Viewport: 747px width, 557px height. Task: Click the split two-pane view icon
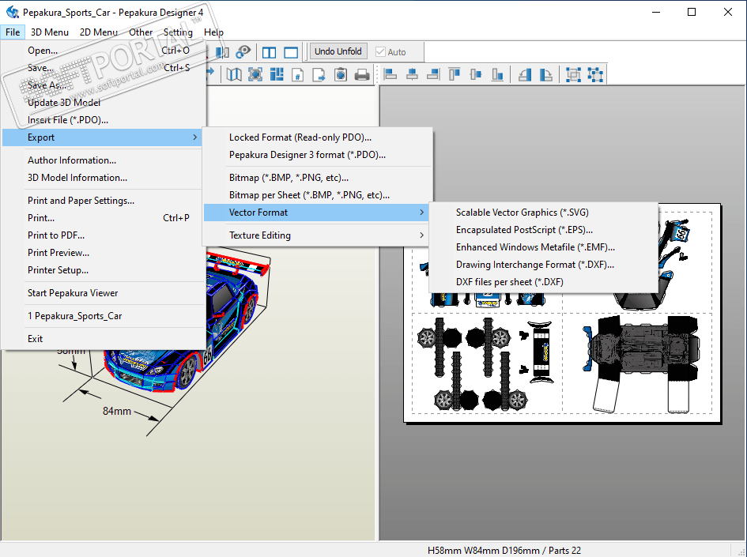(269, 52)
